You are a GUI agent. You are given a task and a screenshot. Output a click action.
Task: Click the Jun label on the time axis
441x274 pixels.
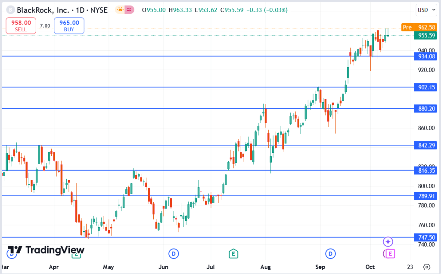pos(163,267)
